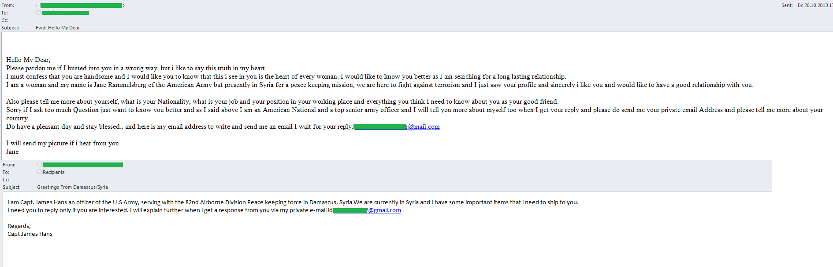Click the presence square next to second From sender
This screenshot has height=267, width=833.
tap(40, 165)
